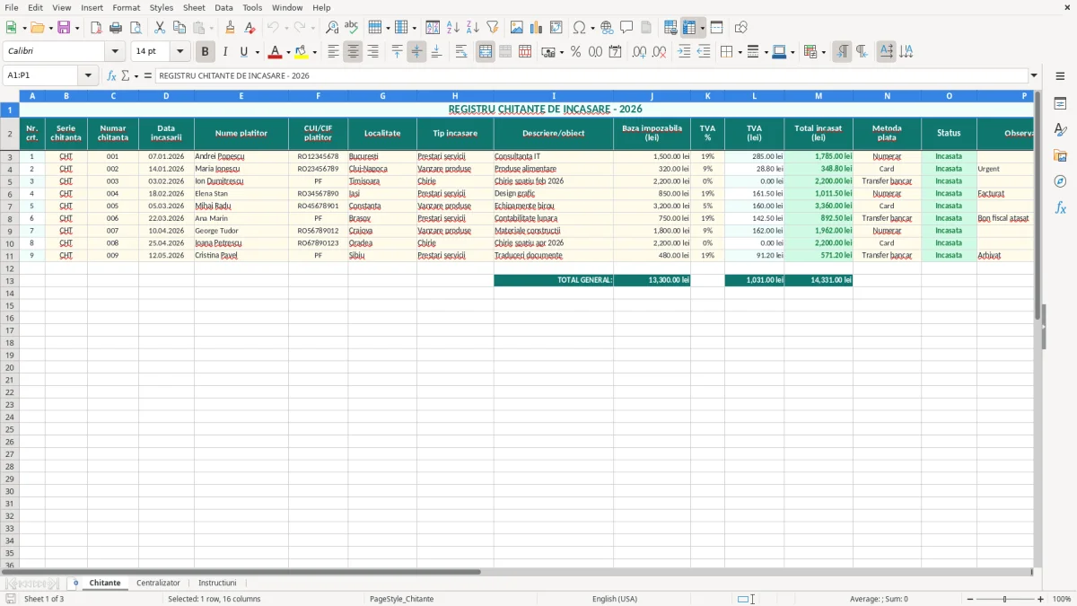Screen dimensions: 1077x606
Task: Export directly as PDF
Action: (96, 28)
